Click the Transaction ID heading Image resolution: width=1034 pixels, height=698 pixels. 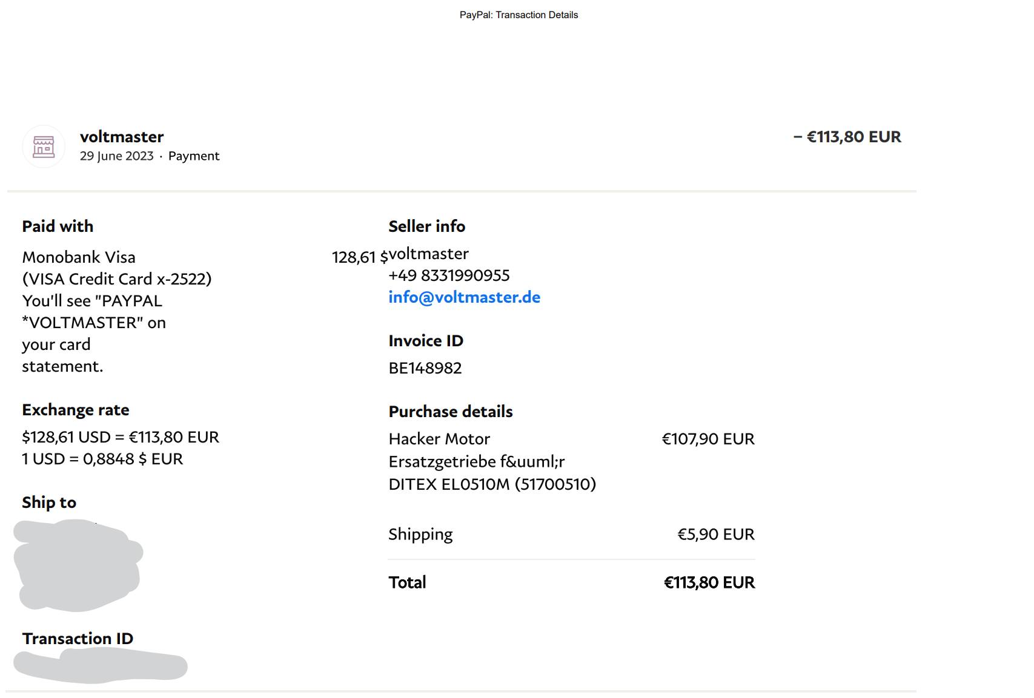point(78,639)
